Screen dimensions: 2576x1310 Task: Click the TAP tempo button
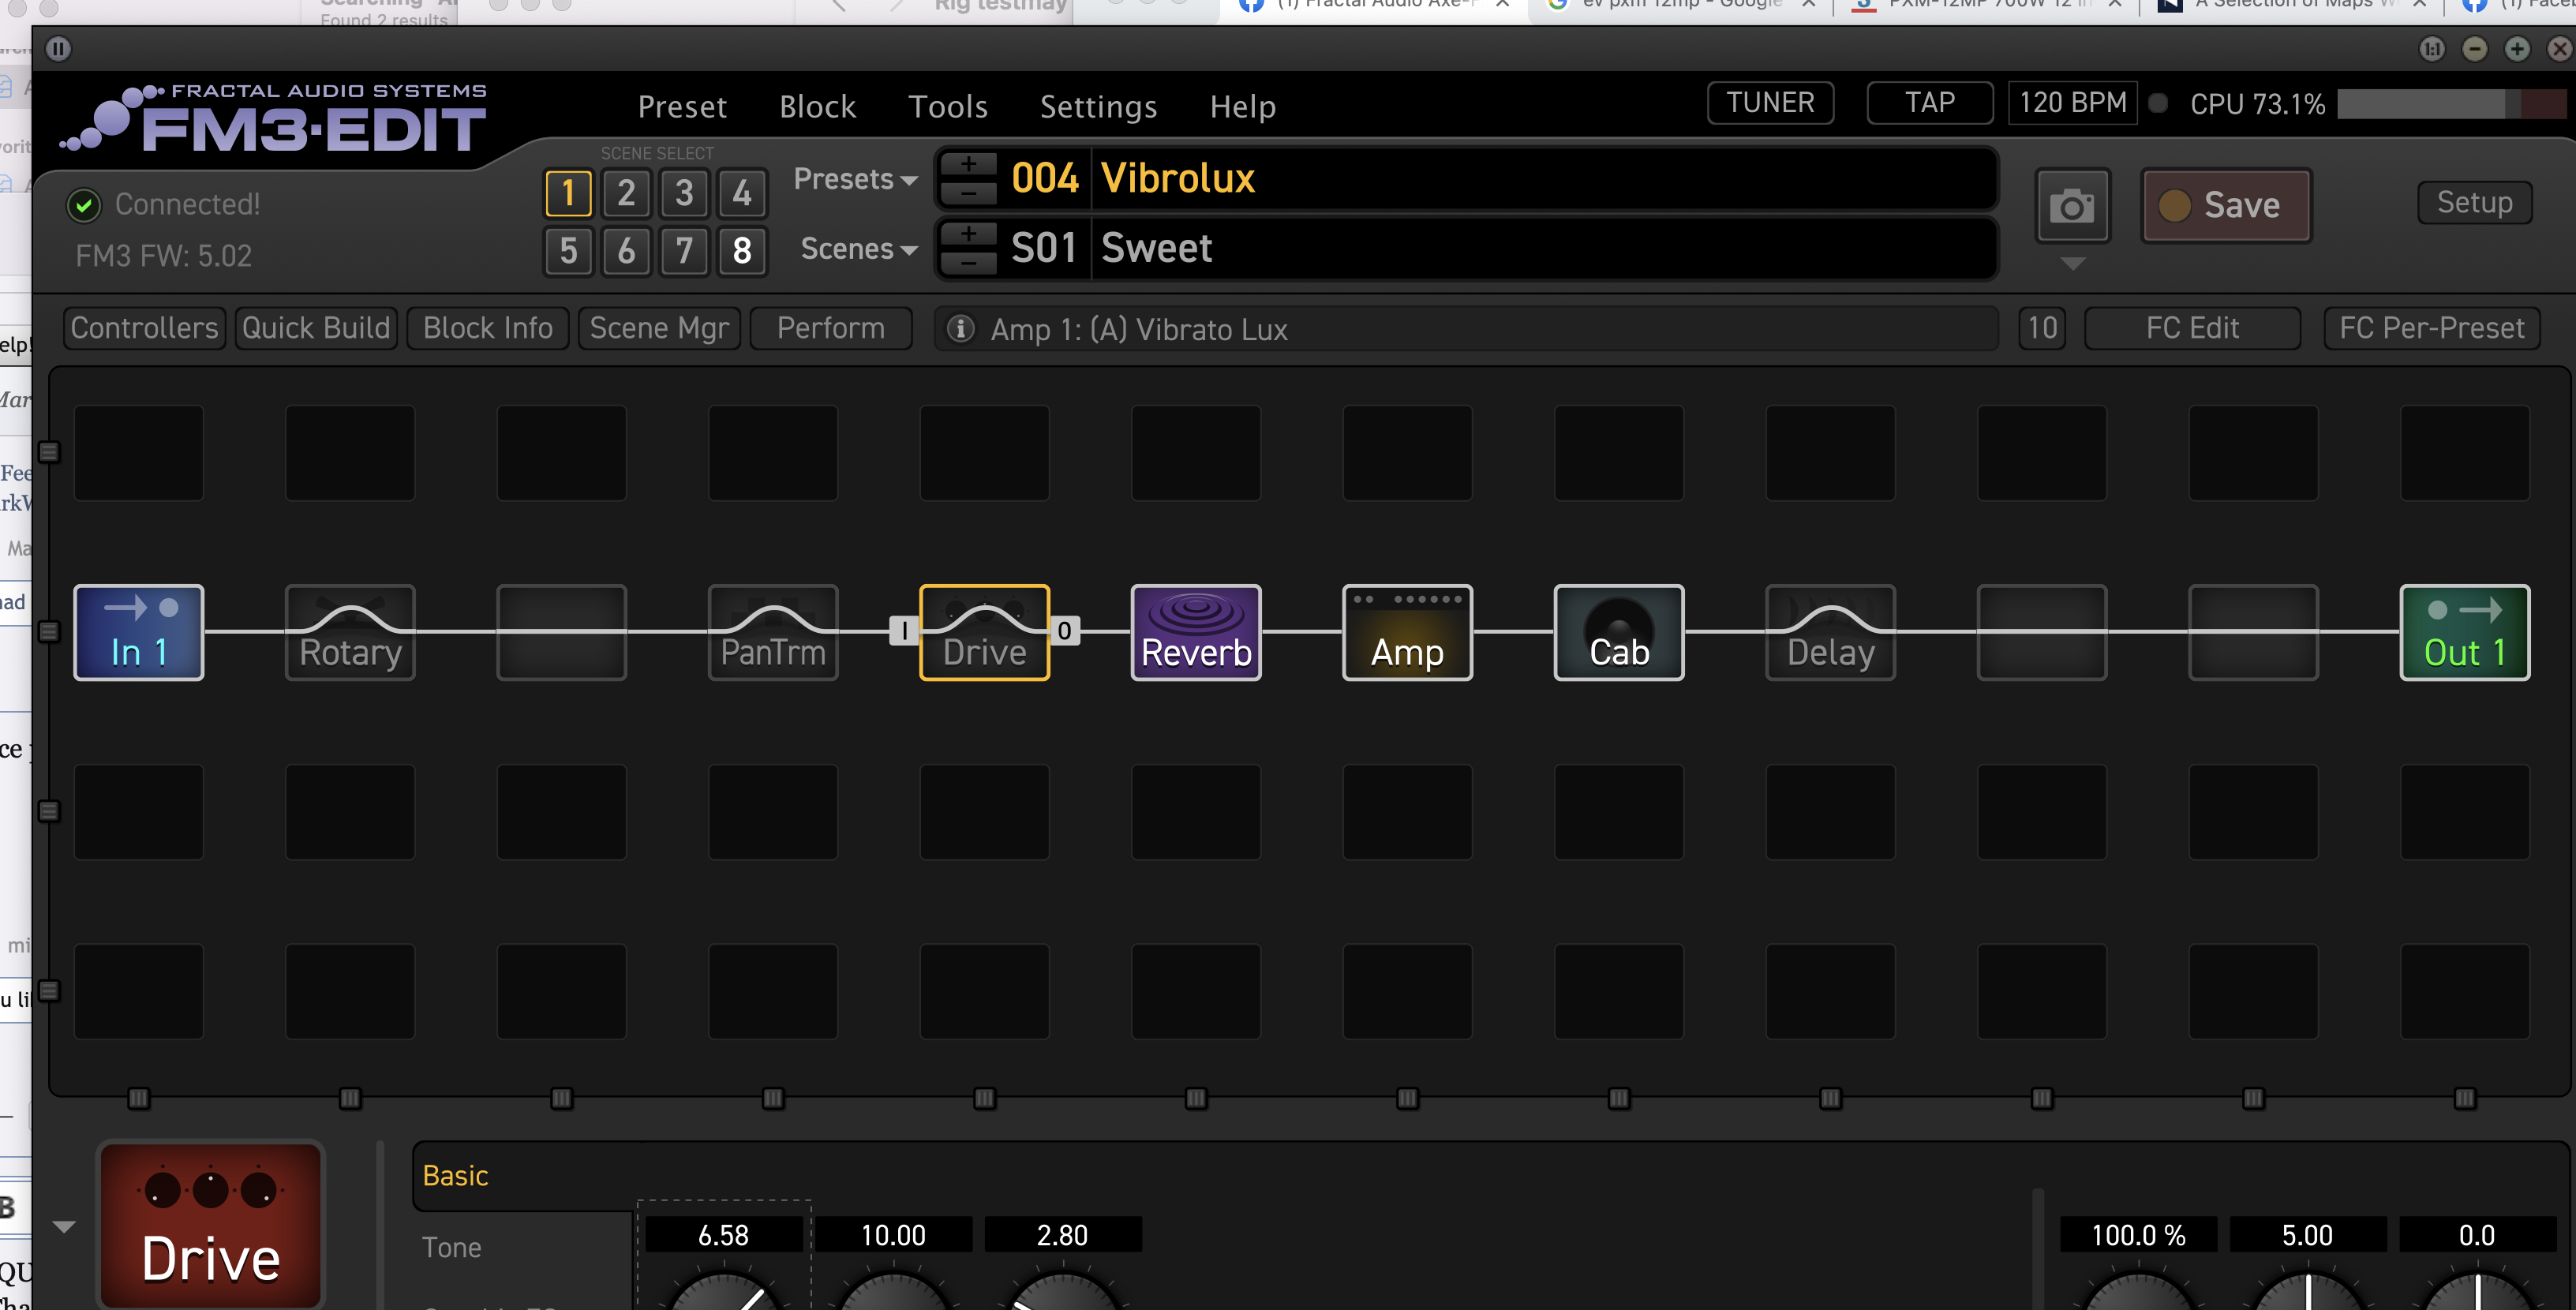(x=1929, y=103)
